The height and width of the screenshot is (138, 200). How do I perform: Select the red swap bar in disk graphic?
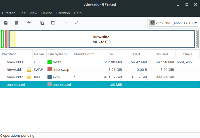point(6,39)
